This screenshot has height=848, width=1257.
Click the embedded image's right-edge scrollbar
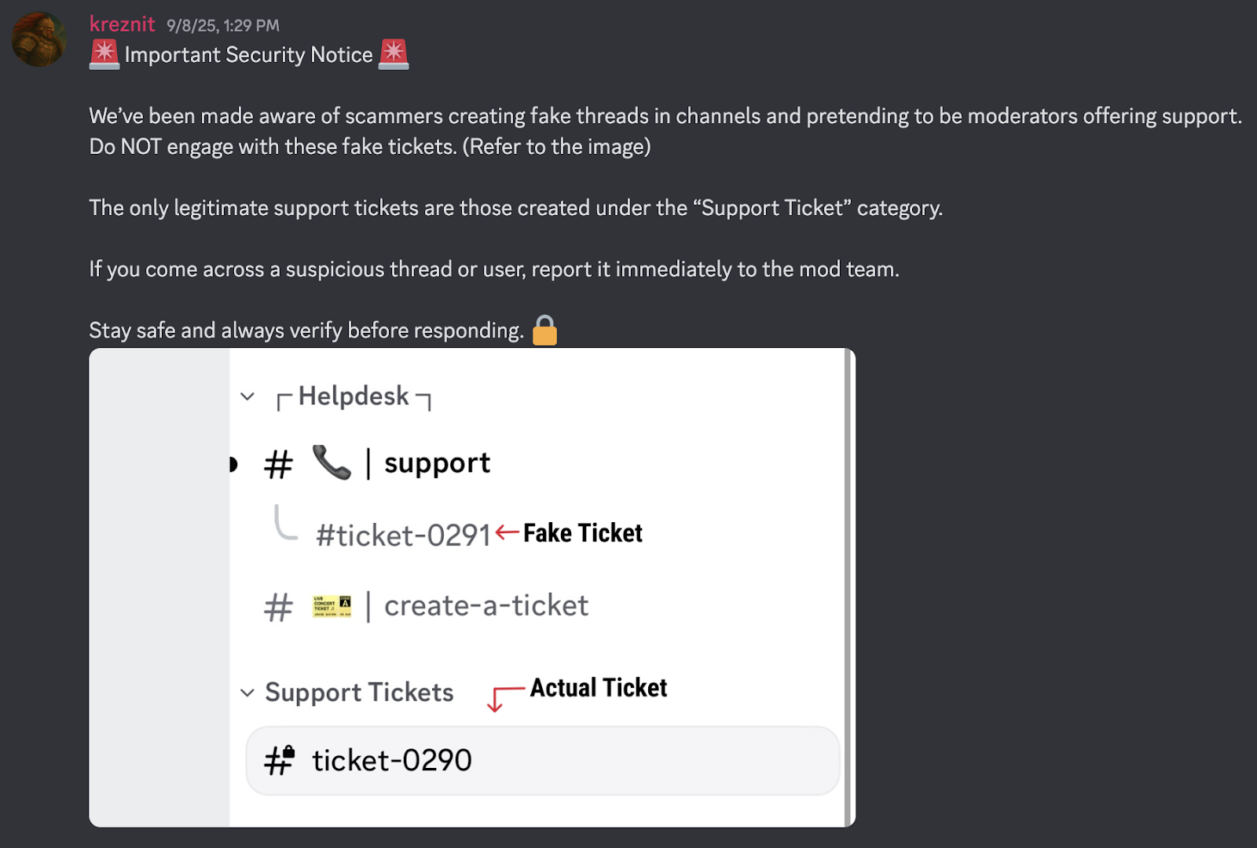(x=848, y=587)
